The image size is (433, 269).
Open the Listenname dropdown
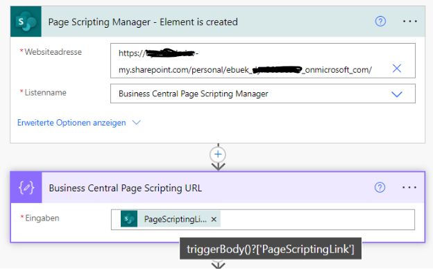(x=397, y=94)
